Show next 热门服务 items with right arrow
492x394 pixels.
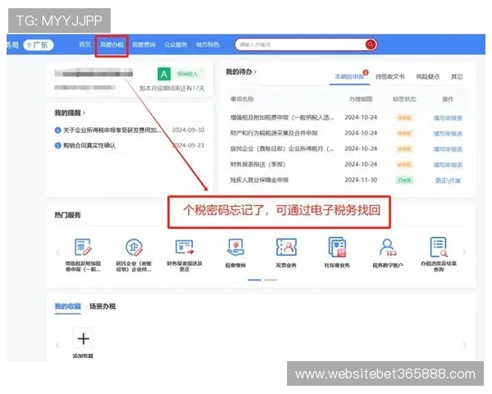[464, 253]
